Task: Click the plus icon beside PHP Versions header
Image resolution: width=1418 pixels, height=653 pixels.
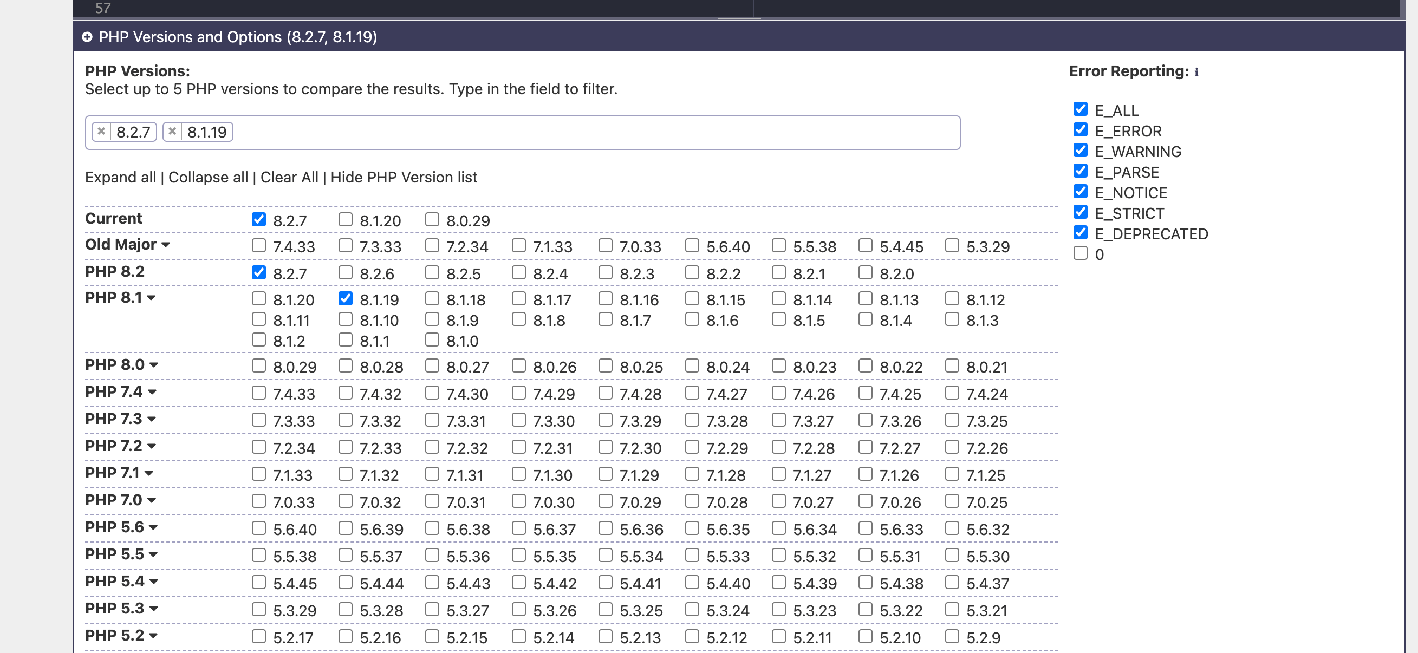Action: [x=87, y=37]
